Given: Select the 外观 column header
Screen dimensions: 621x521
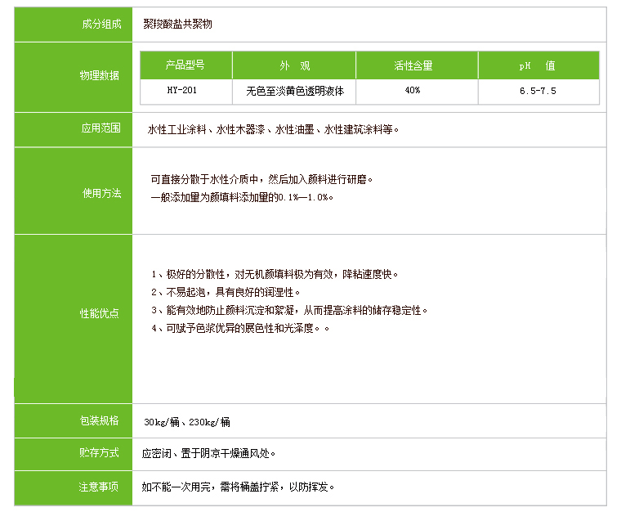Looking at the screenshot, I should (x=294, y=65).
